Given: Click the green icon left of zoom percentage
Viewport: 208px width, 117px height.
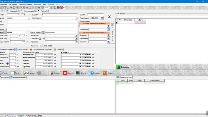Looking at the screenshot, I should tap(43, 7).
